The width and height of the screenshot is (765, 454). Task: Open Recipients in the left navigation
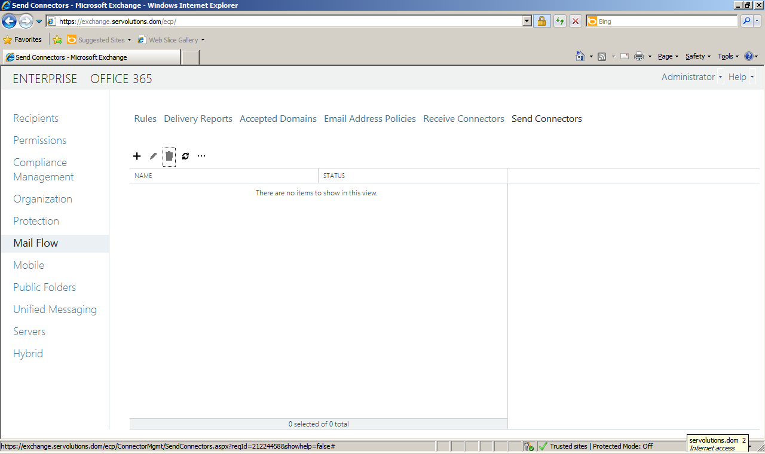point(36,118)
